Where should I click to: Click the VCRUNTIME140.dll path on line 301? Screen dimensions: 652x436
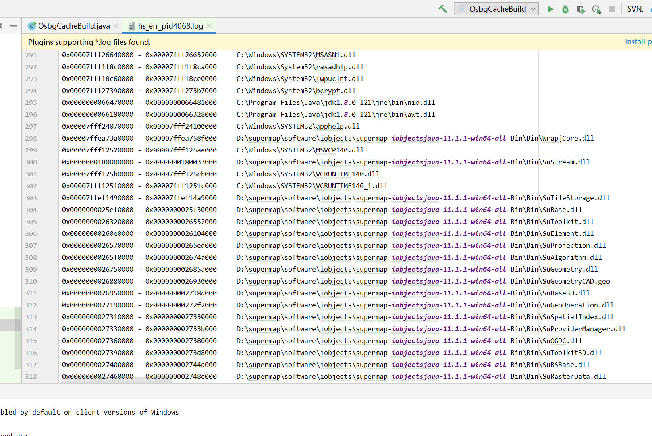[x=308, y=174]
